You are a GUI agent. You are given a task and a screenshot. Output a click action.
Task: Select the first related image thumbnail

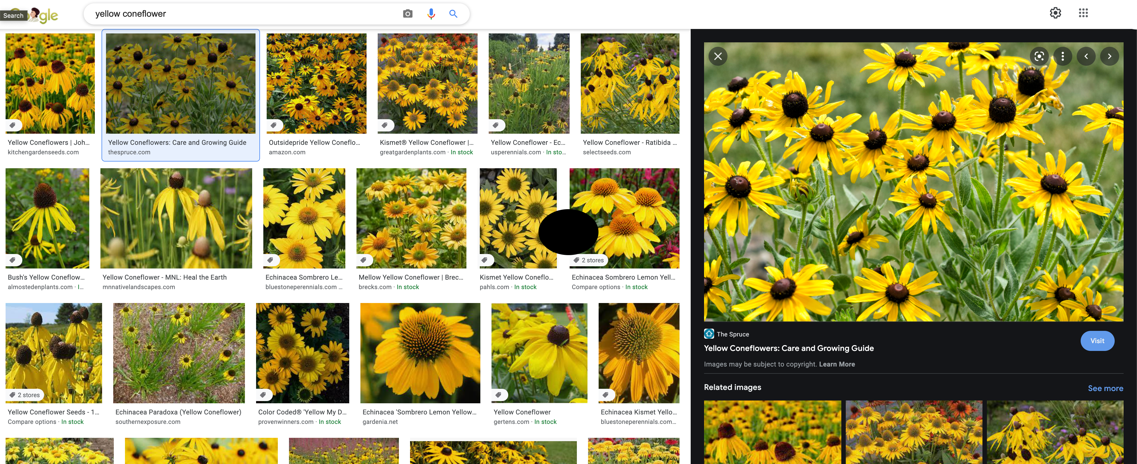[772, 432]
